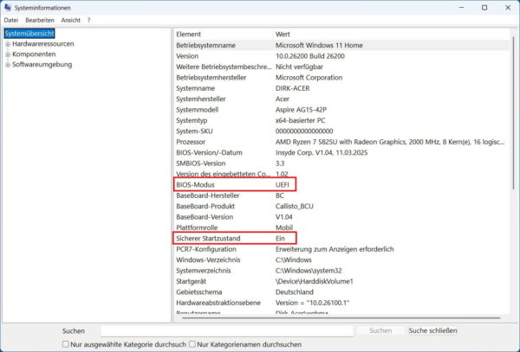Click the greyed Suchen button
This screenshot has height=352, width=520.
[x=380, y=330]
